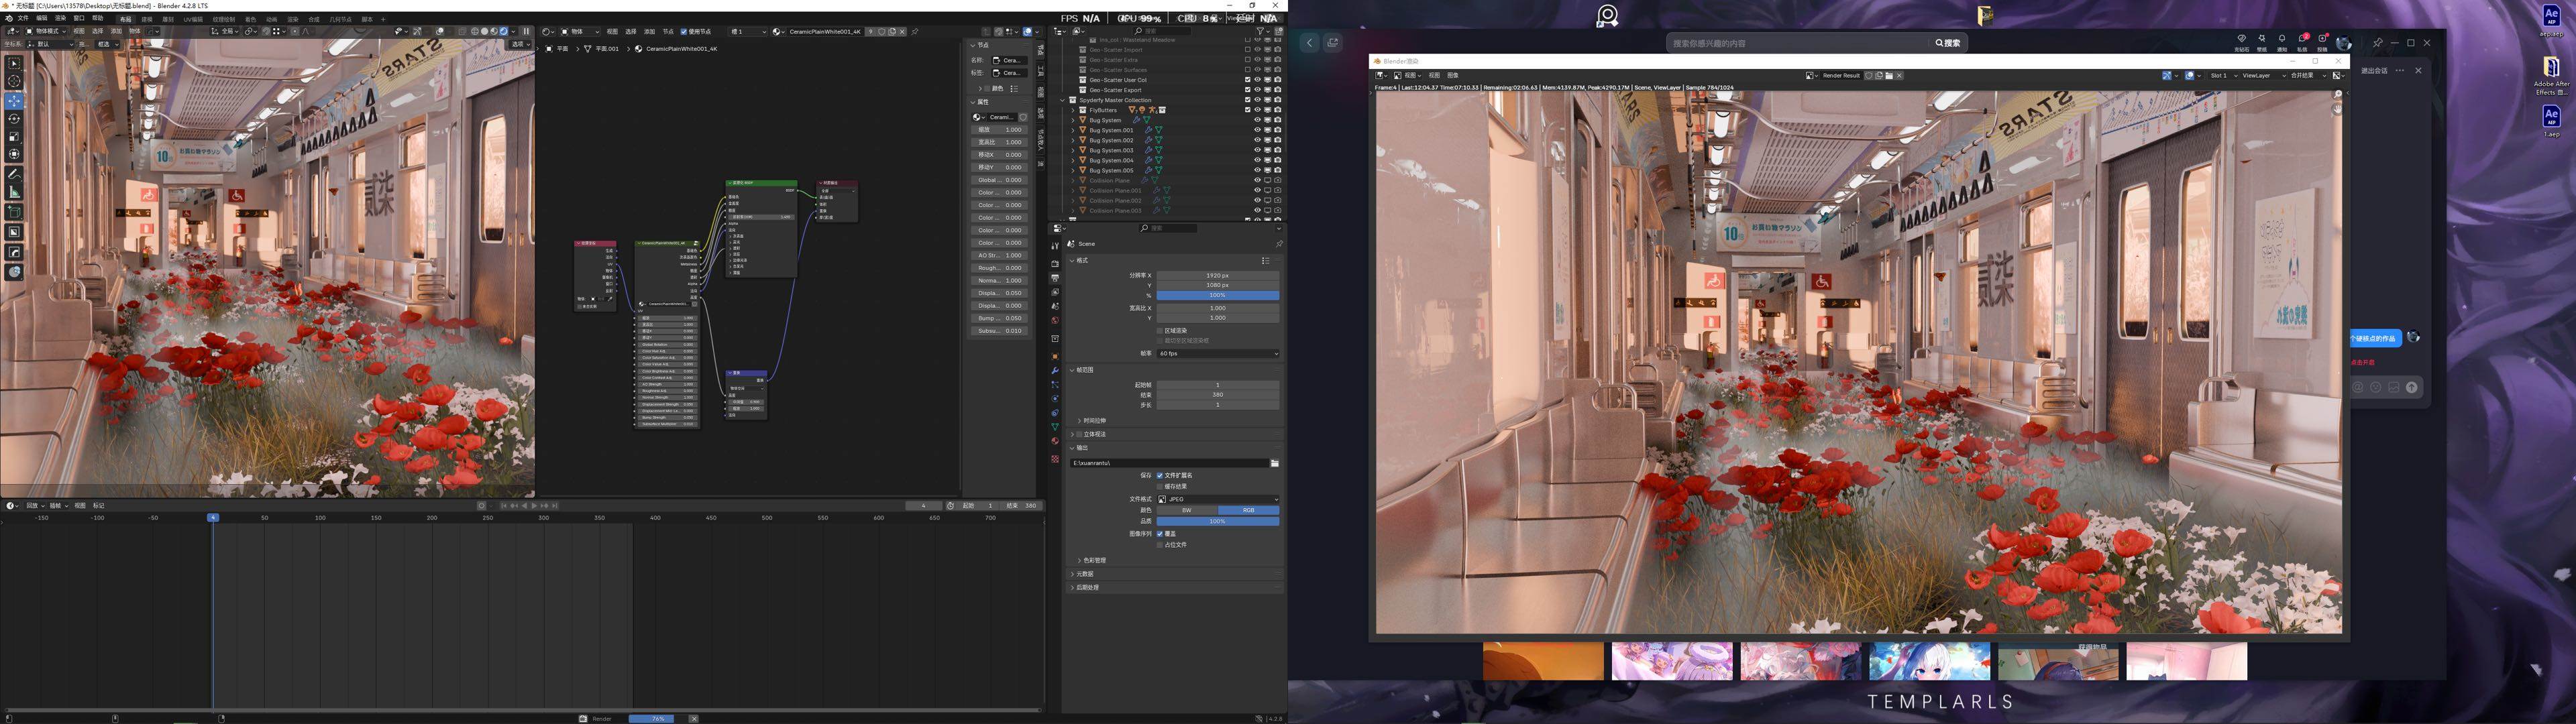Select the Add Cube tool in the viewport toolbar

14,212
